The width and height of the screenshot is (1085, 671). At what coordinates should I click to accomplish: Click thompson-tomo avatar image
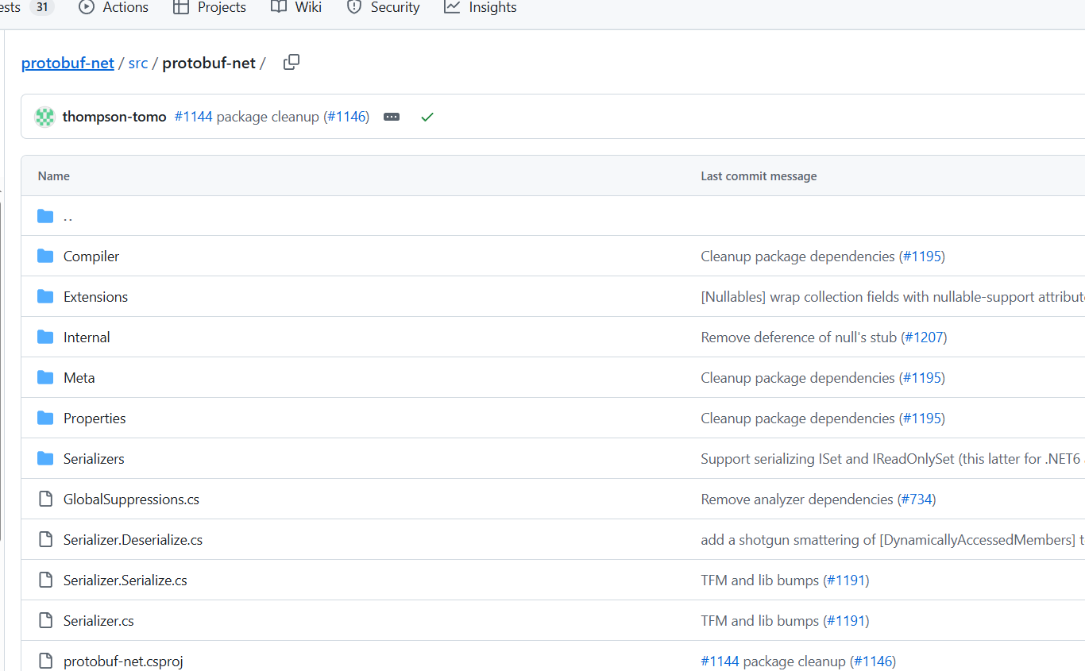[44, 117]
